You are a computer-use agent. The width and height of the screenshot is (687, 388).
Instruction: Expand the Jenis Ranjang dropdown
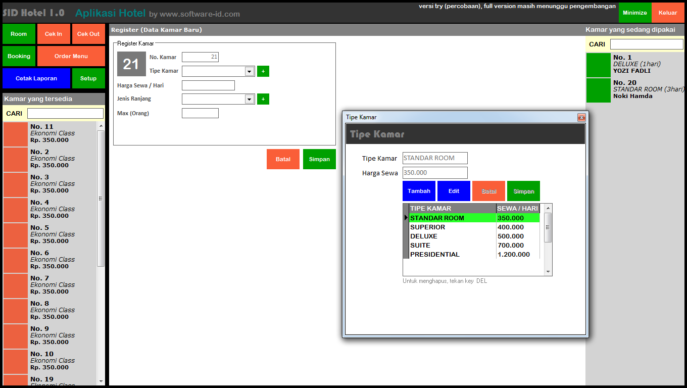tap(249, 99)
